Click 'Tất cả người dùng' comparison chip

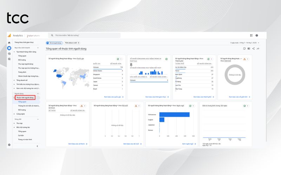54,43
